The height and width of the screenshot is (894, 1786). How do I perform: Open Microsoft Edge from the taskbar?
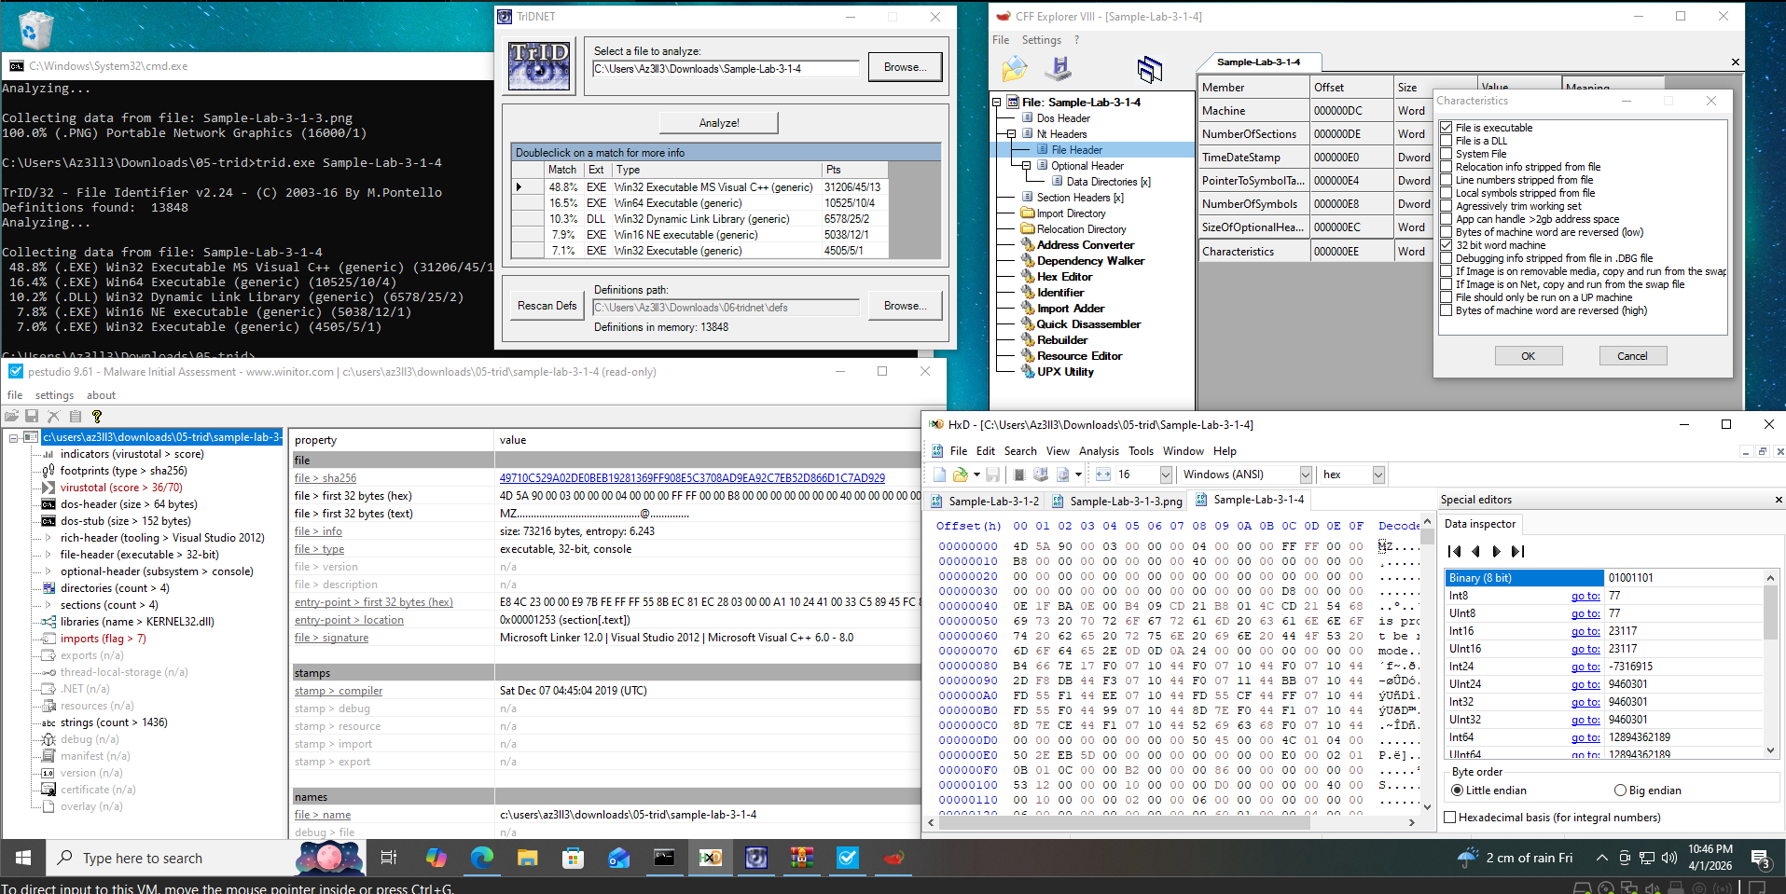click(481, 858)
